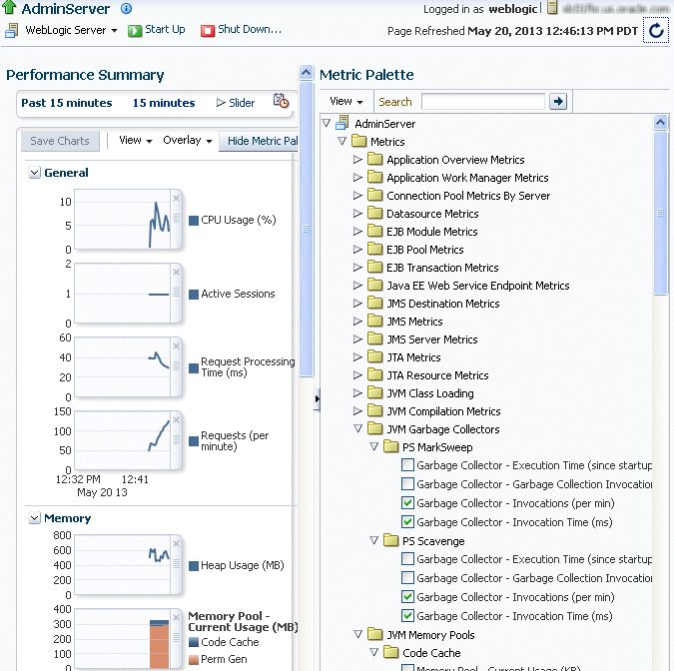Click the CPU Usage chart drag handle
Screen dimensions: 674x671
click(176, 218)
